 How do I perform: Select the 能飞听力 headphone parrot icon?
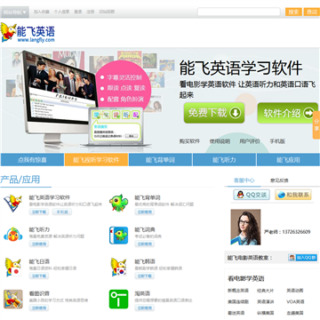[x=13, y=235]
